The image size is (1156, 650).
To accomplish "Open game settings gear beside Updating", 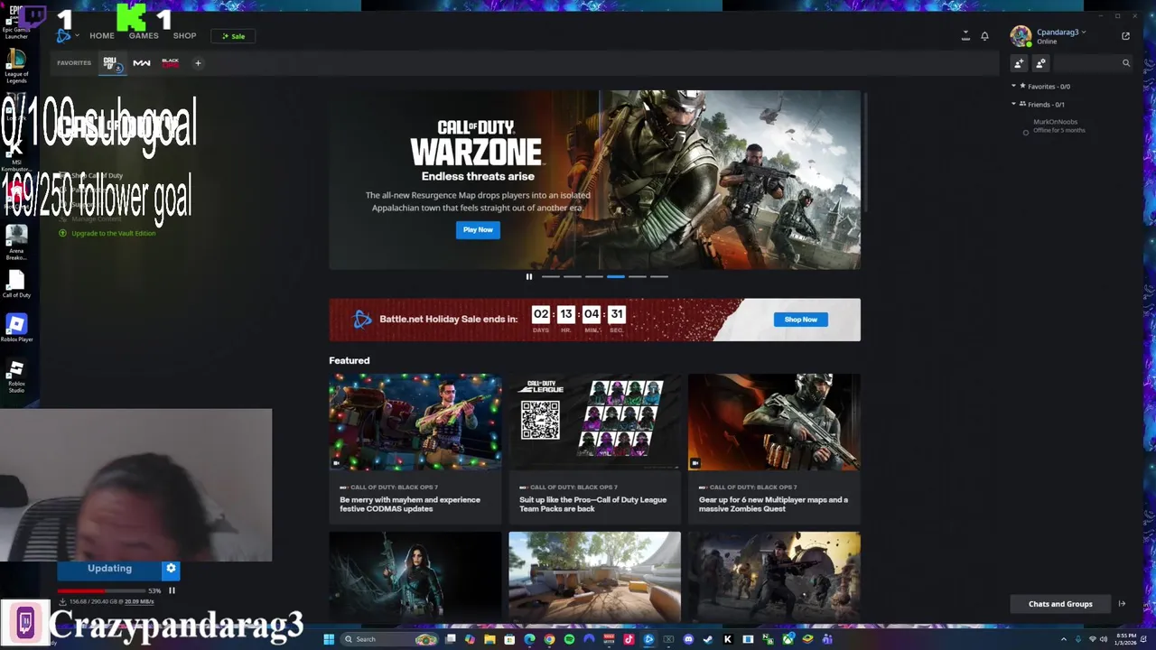I will pyautogui.click(x=171, y=569).
